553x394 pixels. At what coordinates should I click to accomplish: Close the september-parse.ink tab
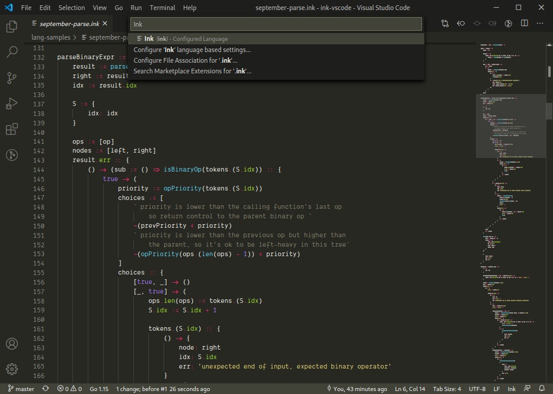pos(105,24)
